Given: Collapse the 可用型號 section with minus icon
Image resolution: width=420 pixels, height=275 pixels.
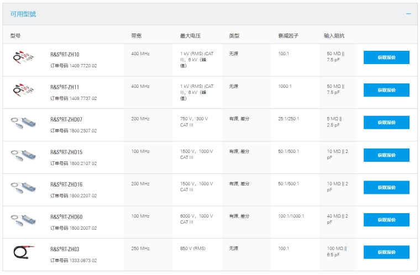Looking at the screenshot, I should [x=408, y=14].
